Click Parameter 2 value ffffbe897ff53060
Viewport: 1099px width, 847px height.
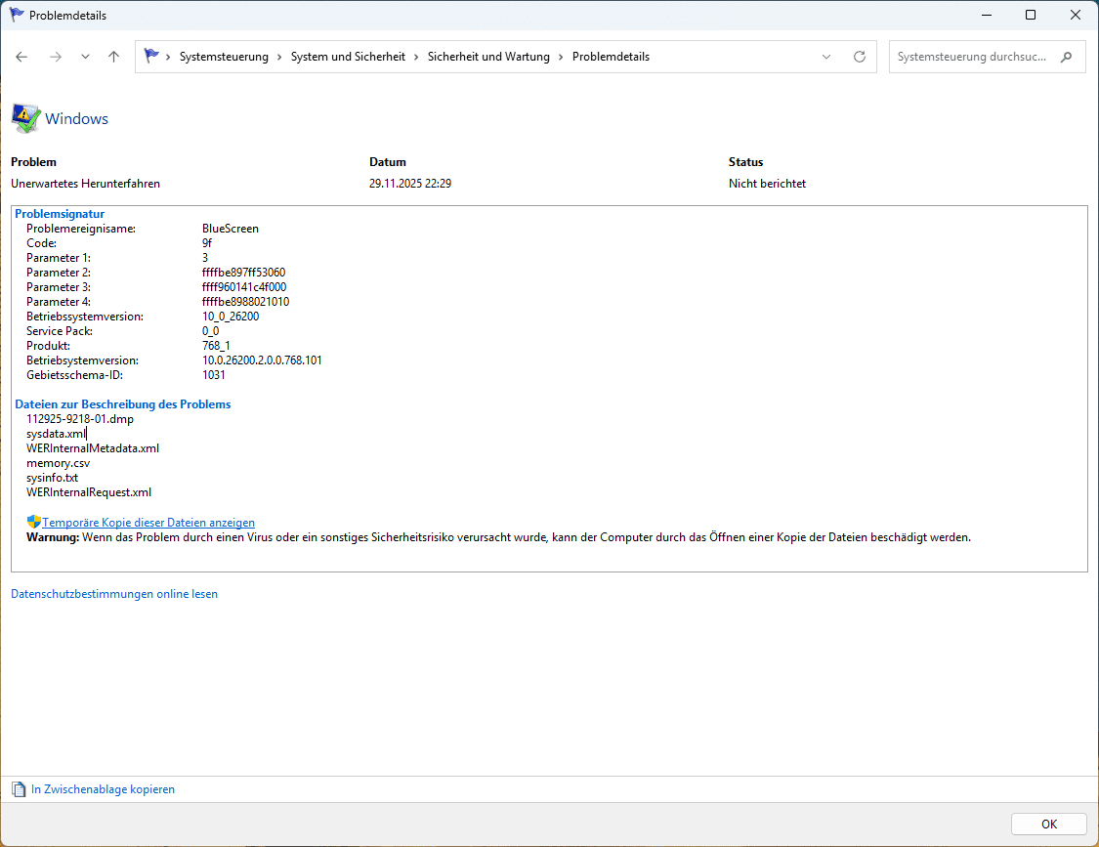(x=244, y=273)
